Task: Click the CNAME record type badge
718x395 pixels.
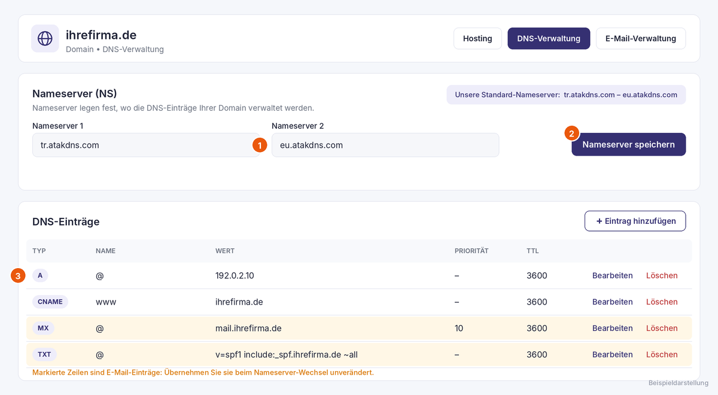Action: click(50, 302)
